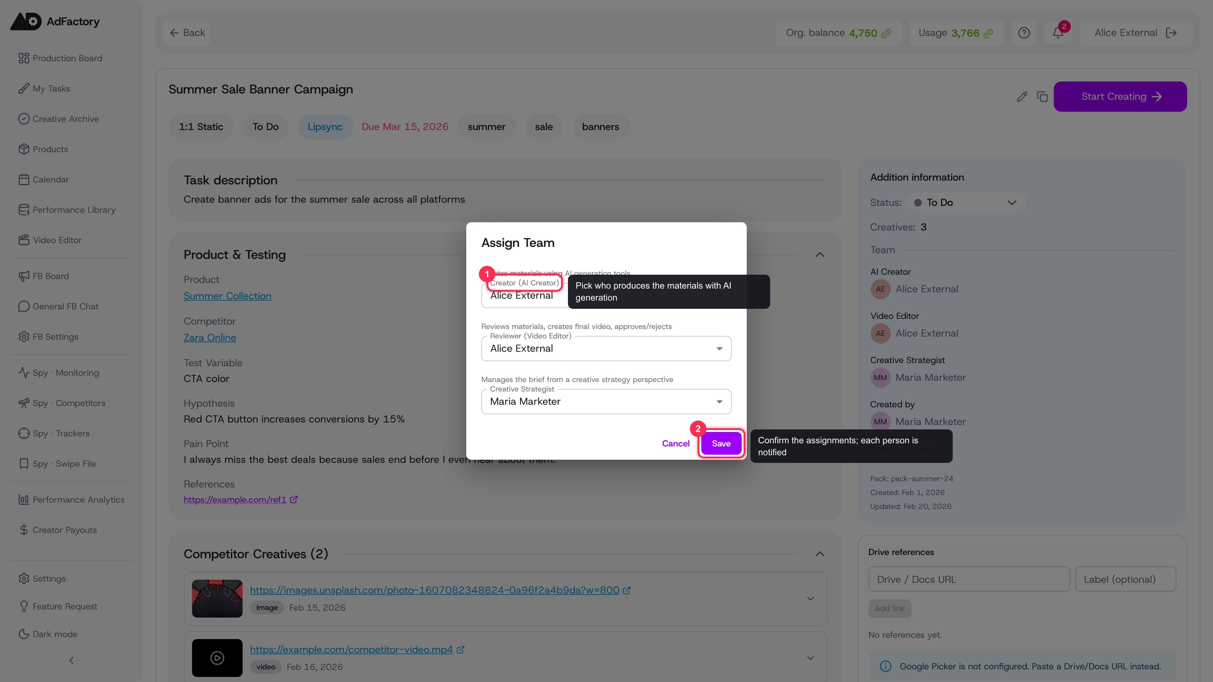
Task: Open the Summer Collection product link
Action: [227, 296]
